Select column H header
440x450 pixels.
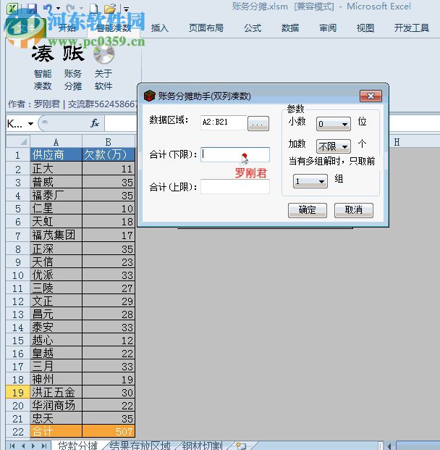tap(397, 142)
